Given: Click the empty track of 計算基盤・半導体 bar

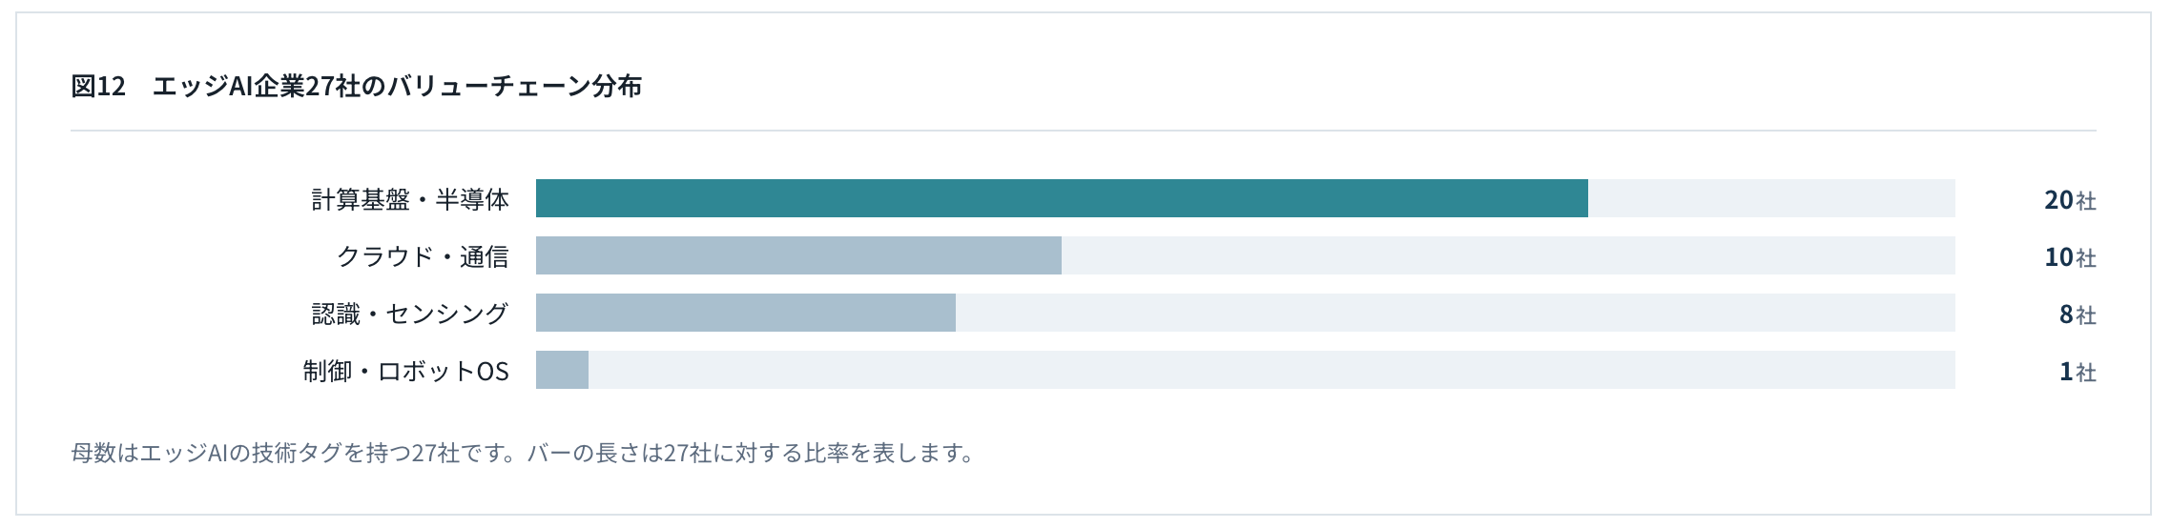Looking at the screenshot, I should click(1771, 198).
